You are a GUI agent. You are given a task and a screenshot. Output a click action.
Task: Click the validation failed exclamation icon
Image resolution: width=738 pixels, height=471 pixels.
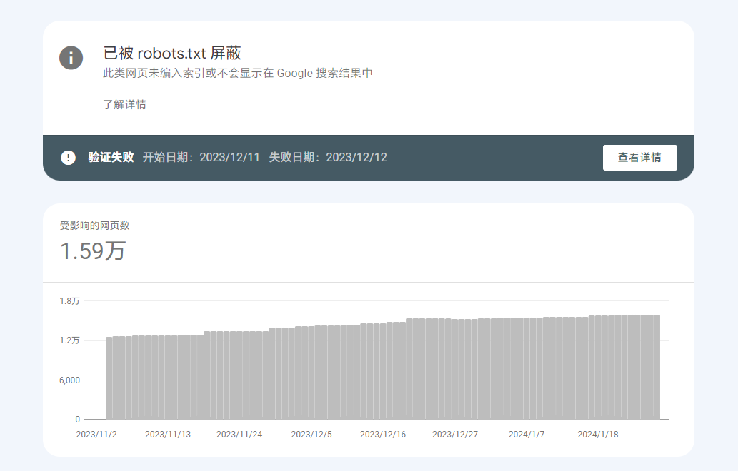point(69,158)
